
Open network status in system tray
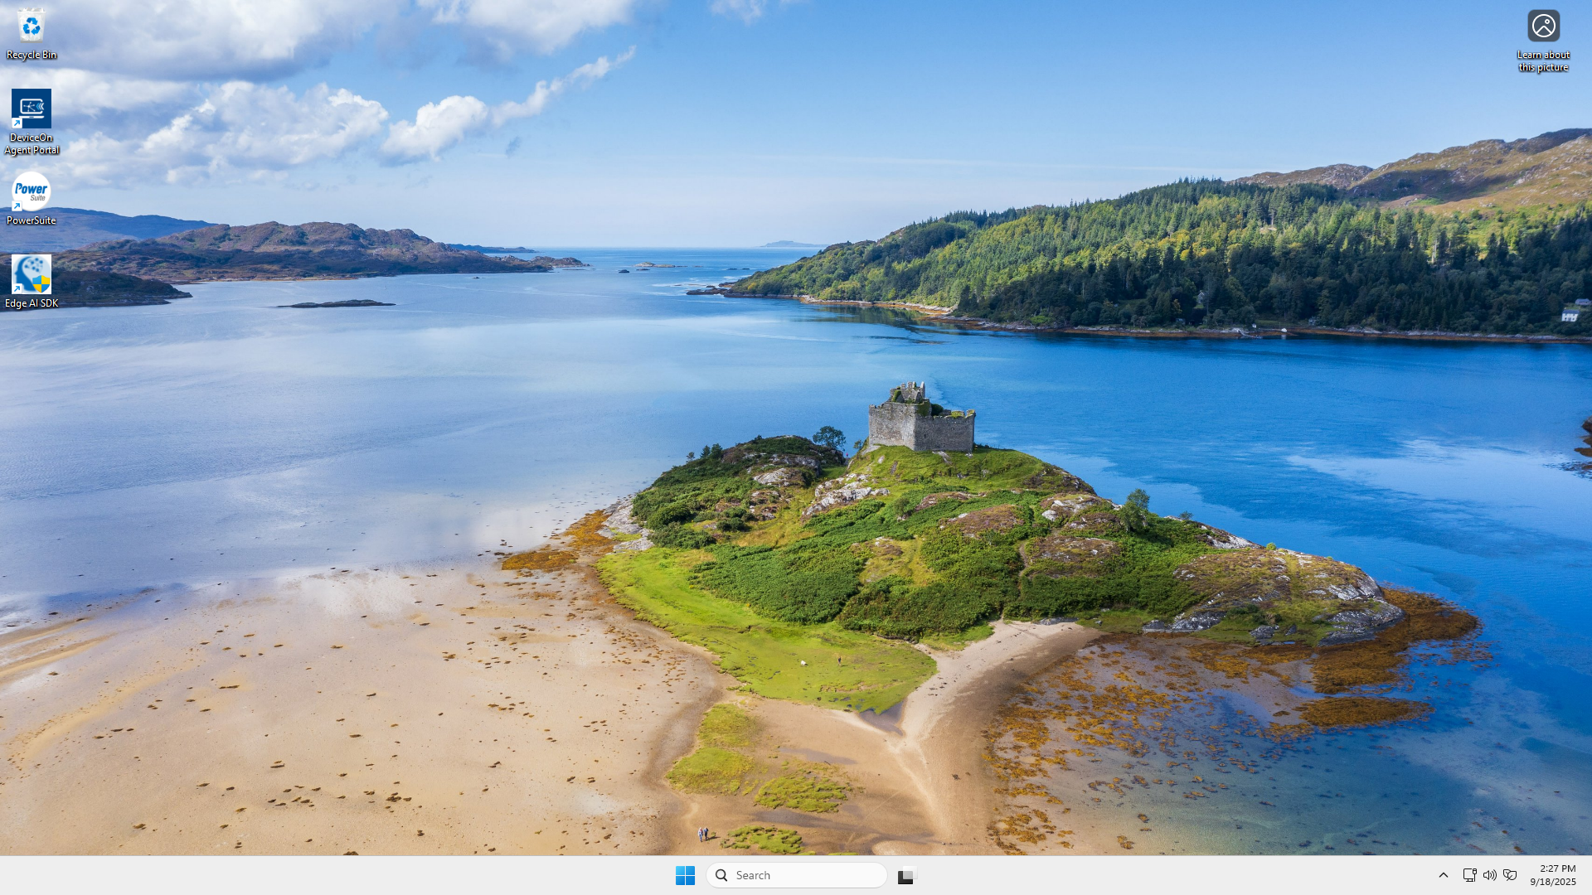[x=1469, y=875]
